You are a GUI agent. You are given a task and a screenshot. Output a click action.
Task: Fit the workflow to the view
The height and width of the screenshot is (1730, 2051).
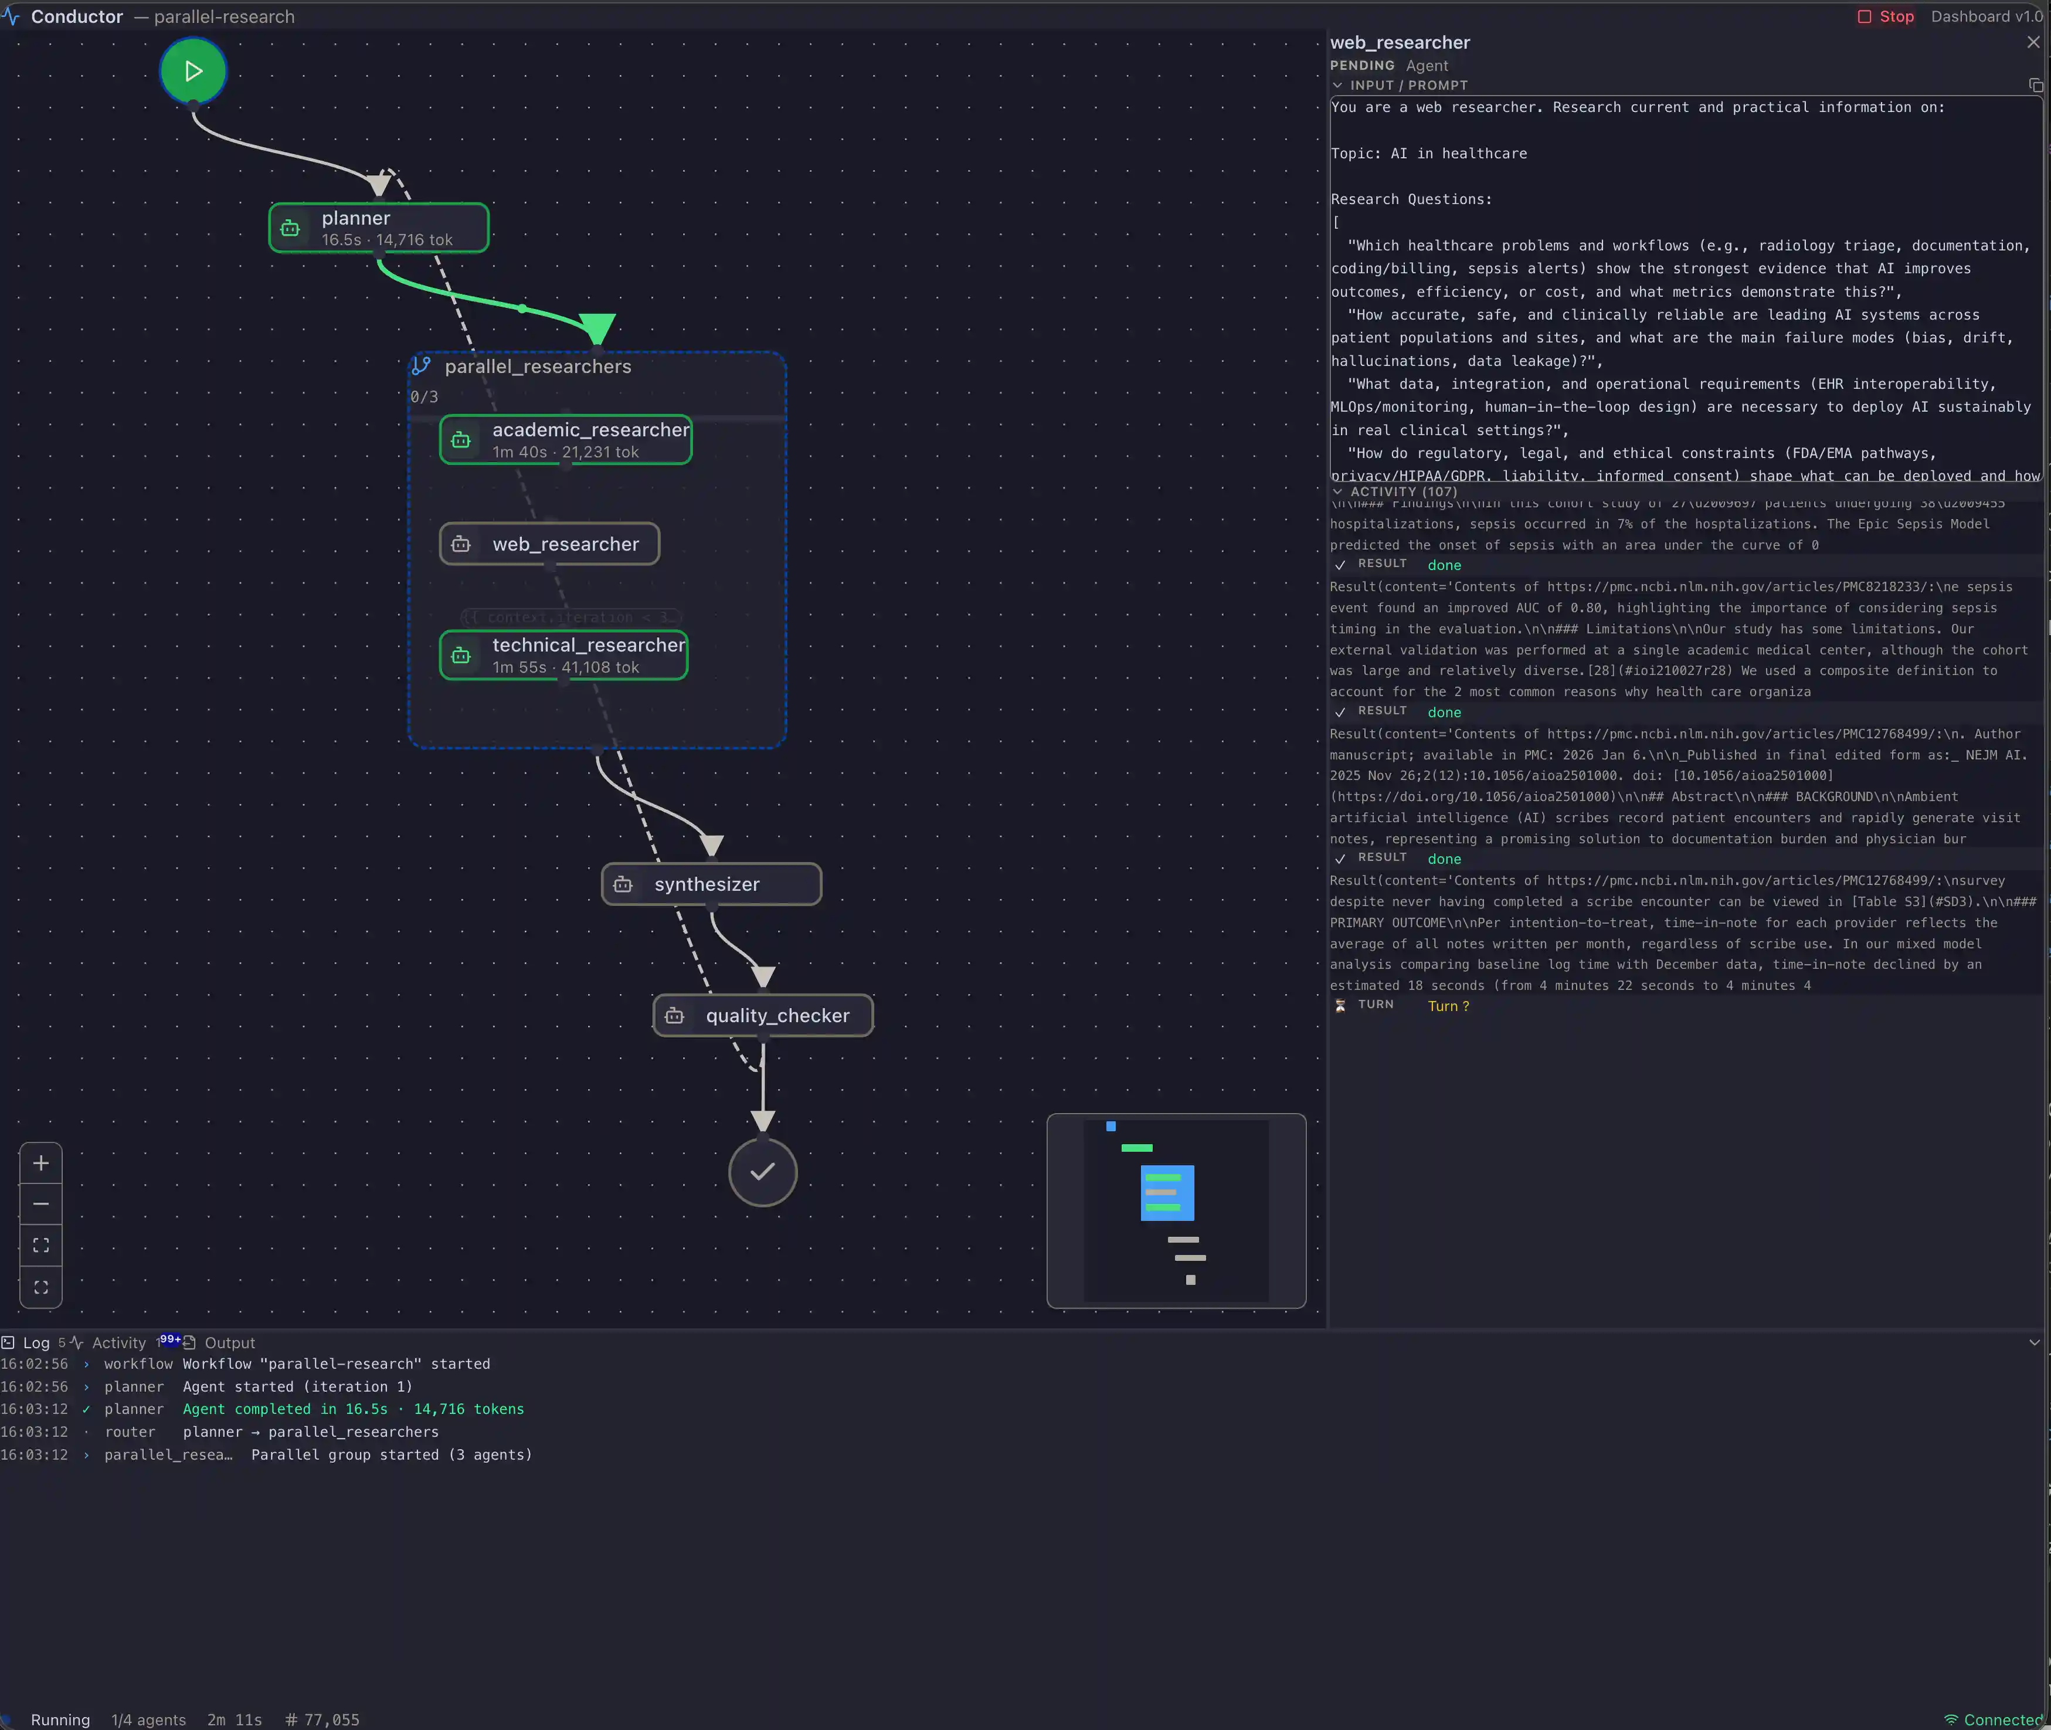(40, 1244)
